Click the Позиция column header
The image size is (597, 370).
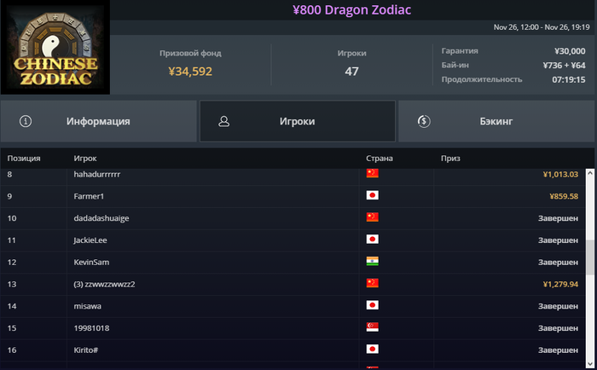[x=24, y=159]
